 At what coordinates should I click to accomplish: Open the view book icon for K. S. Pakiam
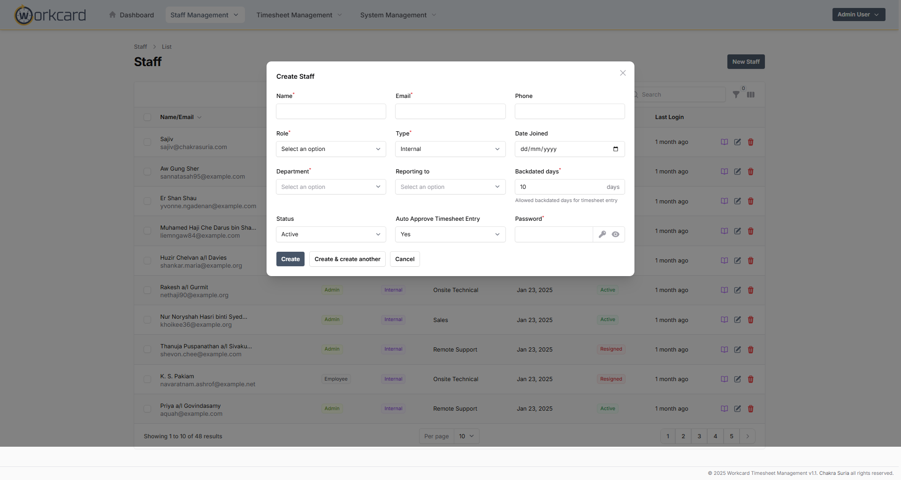tap(724, 379)
